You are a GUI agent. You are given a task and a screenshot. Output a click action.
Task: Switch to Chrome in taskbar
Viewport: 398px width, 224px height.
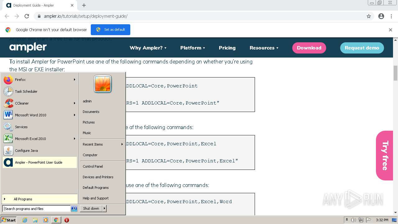56,220
